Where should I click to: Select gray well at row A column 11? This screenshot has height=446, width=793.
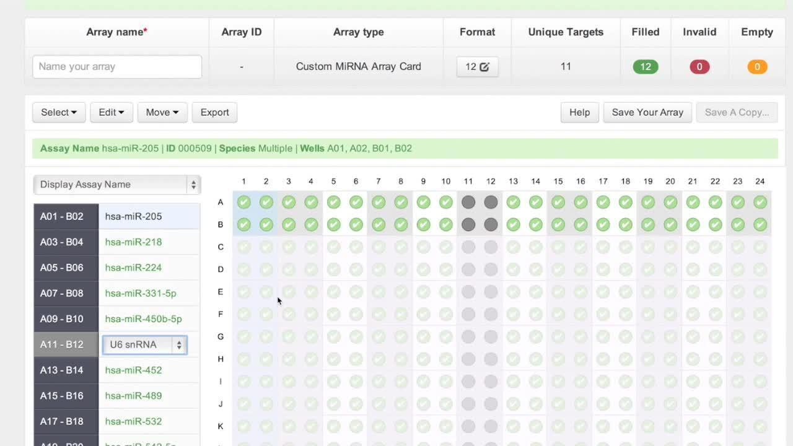[468, 202]
